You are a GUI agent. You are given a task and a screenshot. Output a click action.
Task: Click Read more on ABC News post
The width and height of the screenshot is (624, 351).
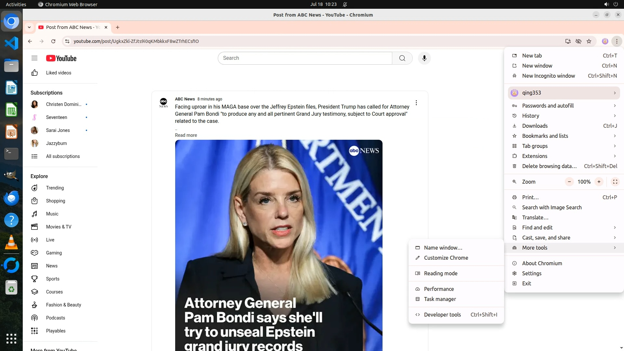coord(186,135)
